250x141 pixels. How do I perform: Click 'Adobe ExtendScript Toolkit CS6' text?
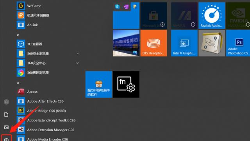tap(51, 120)
